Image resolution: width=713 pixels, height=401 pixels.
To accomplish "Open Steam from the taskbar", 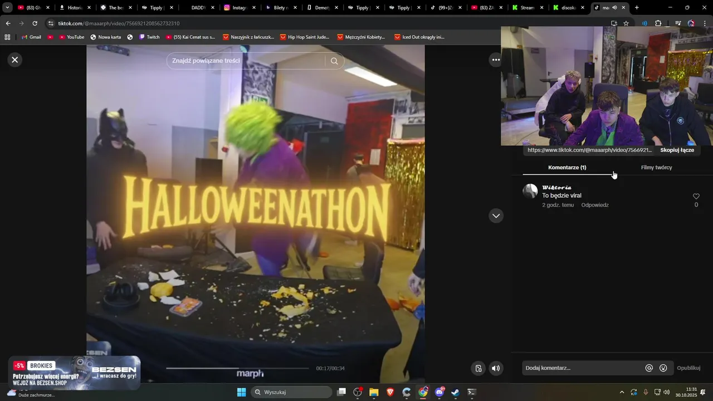I will point(455,392).
